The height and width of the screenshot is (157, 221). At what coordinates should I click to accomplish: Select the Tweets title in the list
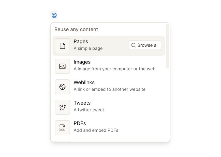tap(82, 103)
